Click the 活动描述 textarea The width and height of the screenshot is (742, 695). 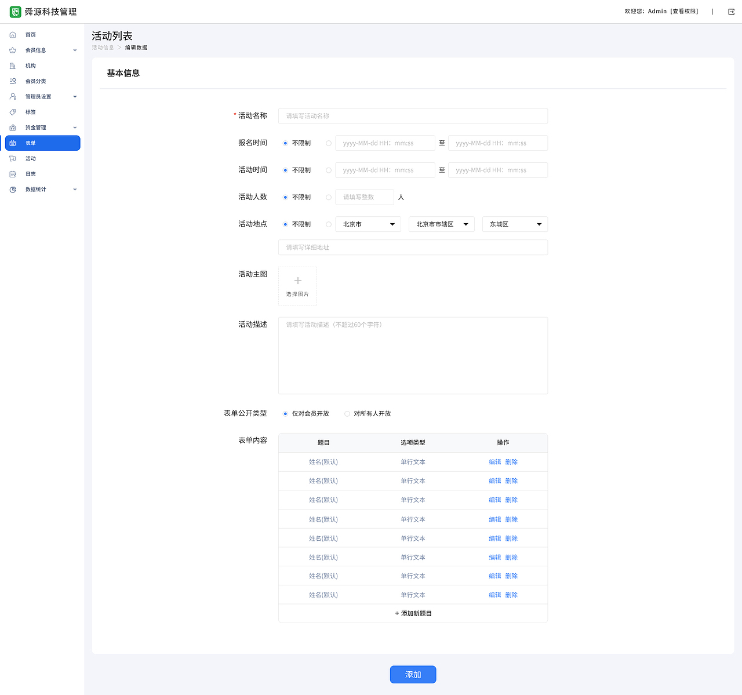[x=413, y=355]
